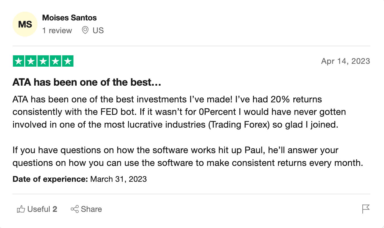Click the fifth green star in the rating

(x=68, y=61)
